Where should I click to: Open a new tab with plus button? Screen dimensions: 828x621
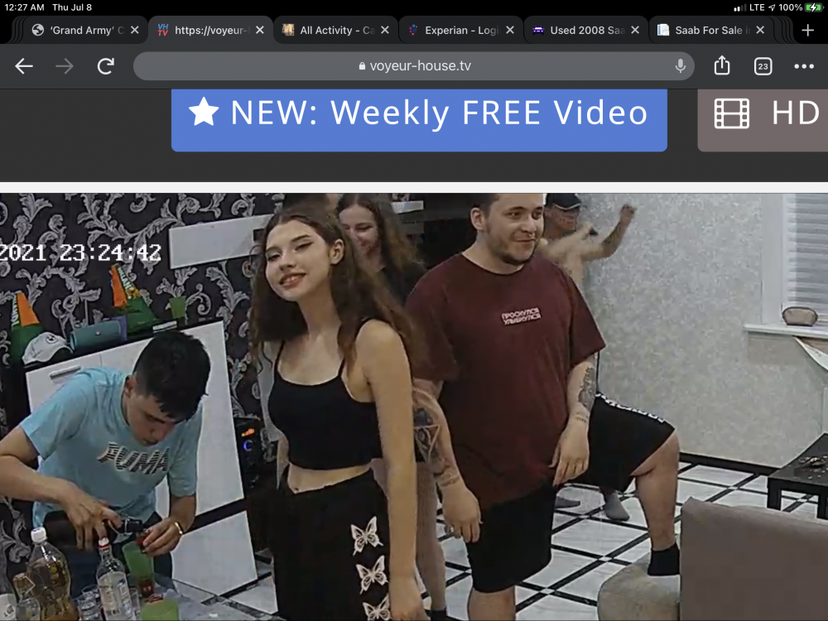click(807, 30)
